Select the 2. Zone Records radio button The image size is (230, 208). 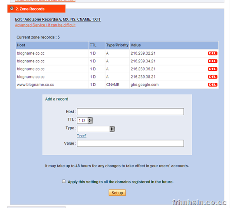(12, 8)
